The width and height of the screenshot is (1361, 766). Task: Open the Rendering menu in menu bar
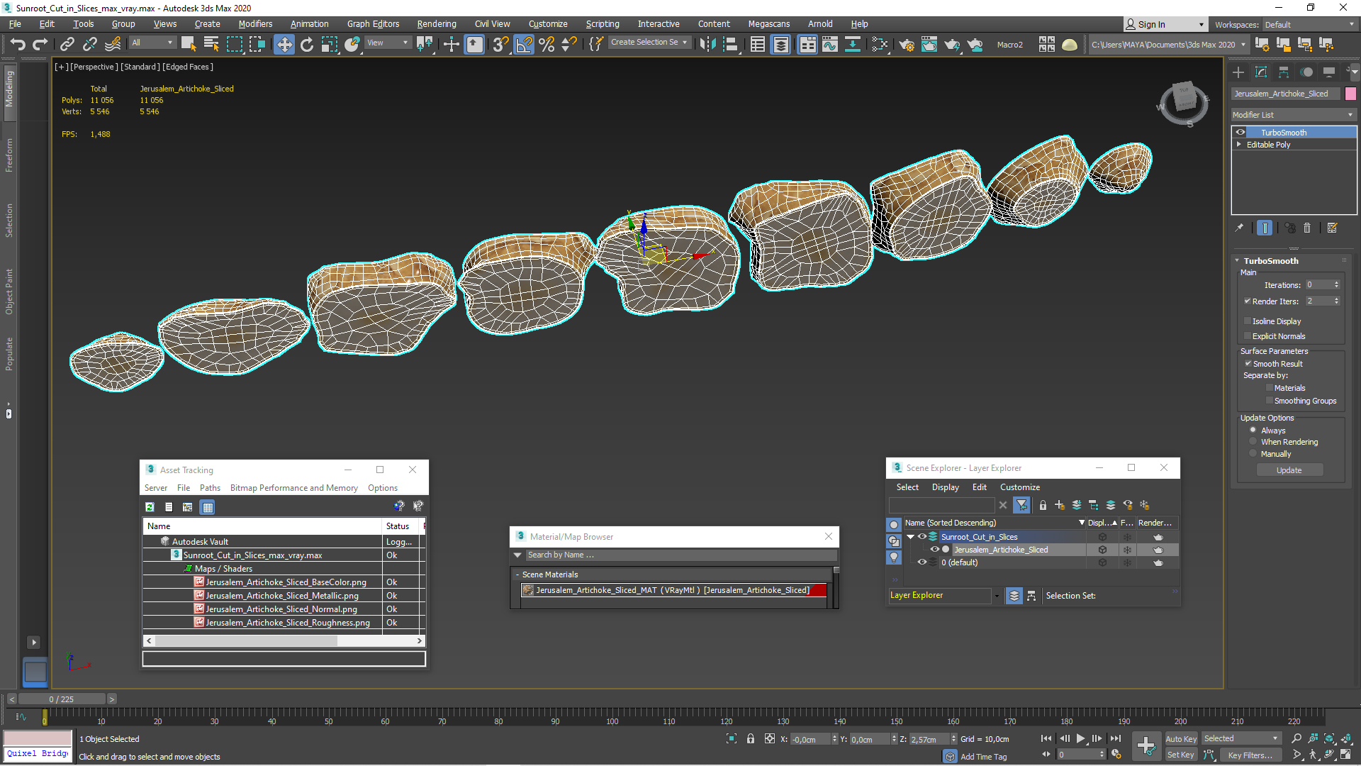pos(436,23)
